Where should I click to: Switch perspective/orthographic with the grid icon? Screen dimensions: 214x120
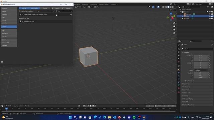(174, 33)
